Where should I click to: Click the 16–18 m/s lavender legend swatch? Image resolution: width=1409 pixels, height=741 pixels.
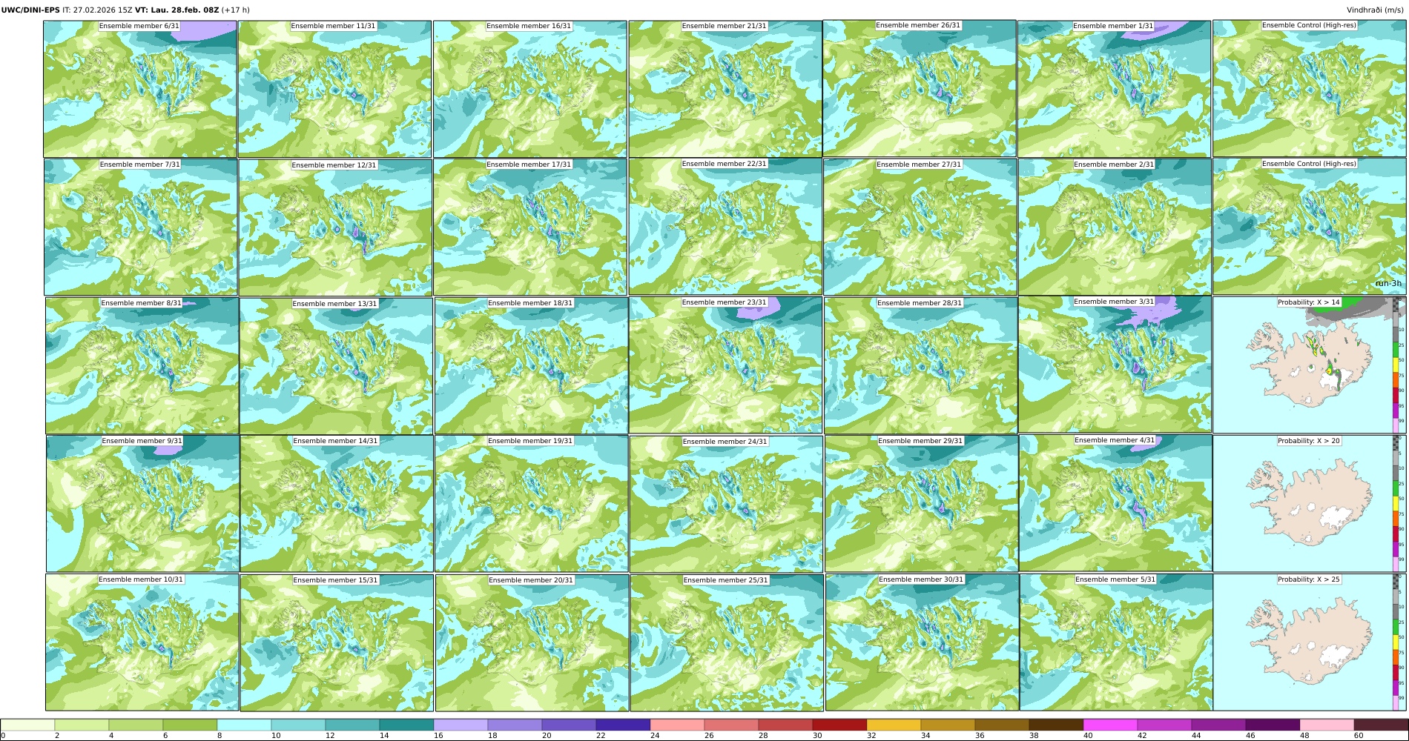pyautogui.click(x=461, y=725)
